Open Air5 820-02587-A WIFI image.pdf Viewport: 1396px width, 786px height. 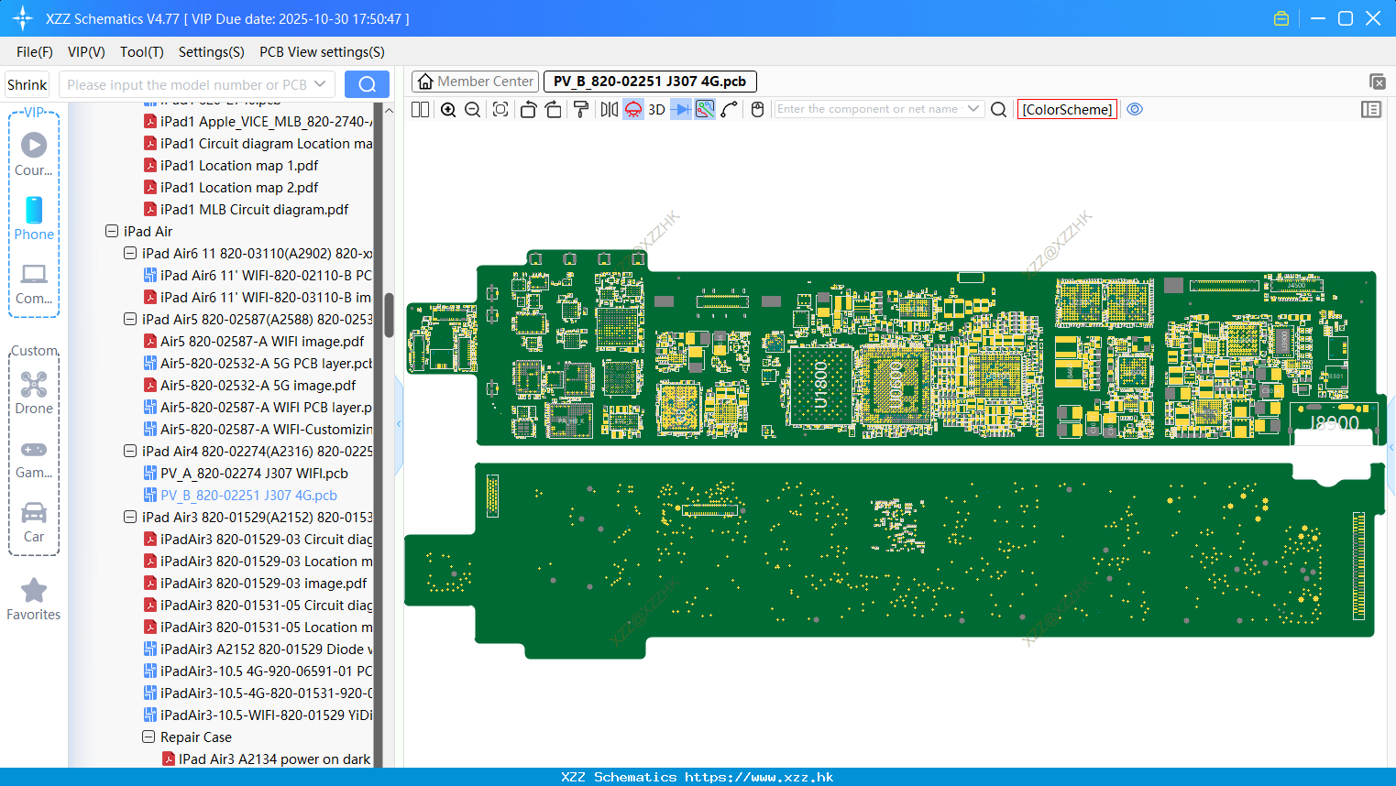[x=262, y=342]
